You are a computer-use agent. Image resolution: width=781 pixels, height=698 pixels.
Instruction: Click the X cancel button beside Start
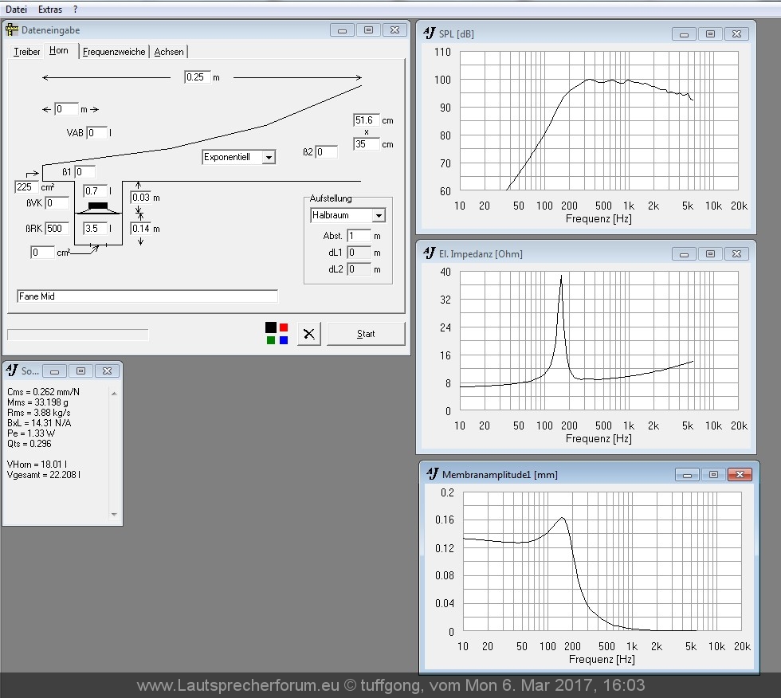point(309,334)
